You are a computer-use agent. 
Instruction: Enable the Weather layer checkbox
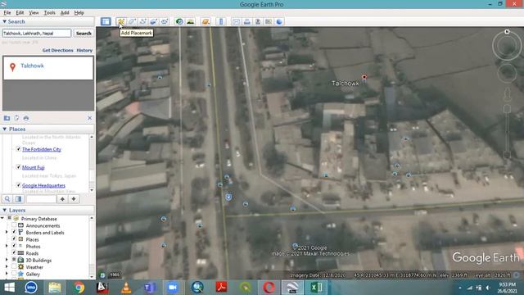coord(14,267)
